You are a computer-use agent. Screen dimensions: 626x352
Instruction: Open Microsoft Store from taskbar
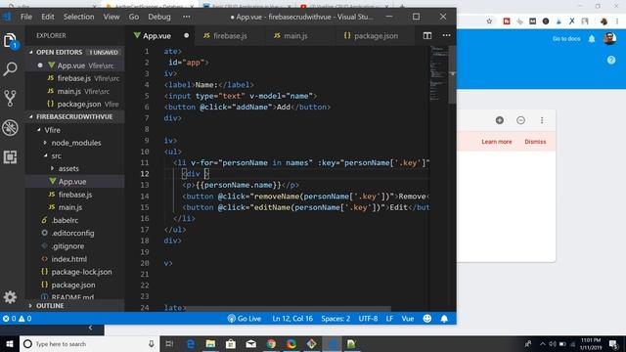click(x=231, y=343)
